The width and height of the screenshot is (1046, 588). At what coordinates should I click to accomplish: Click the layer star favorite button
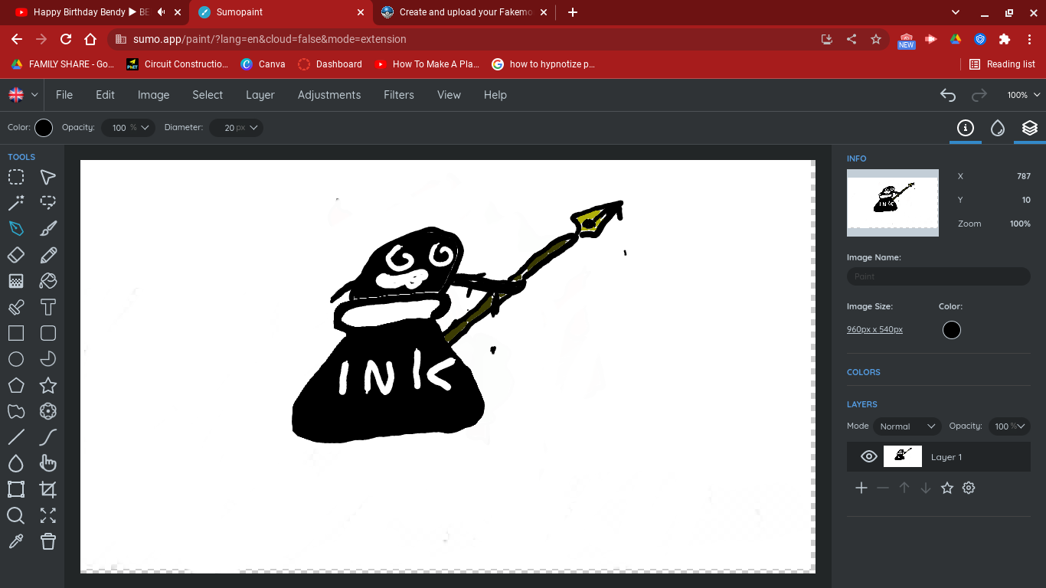click(947, 488)
